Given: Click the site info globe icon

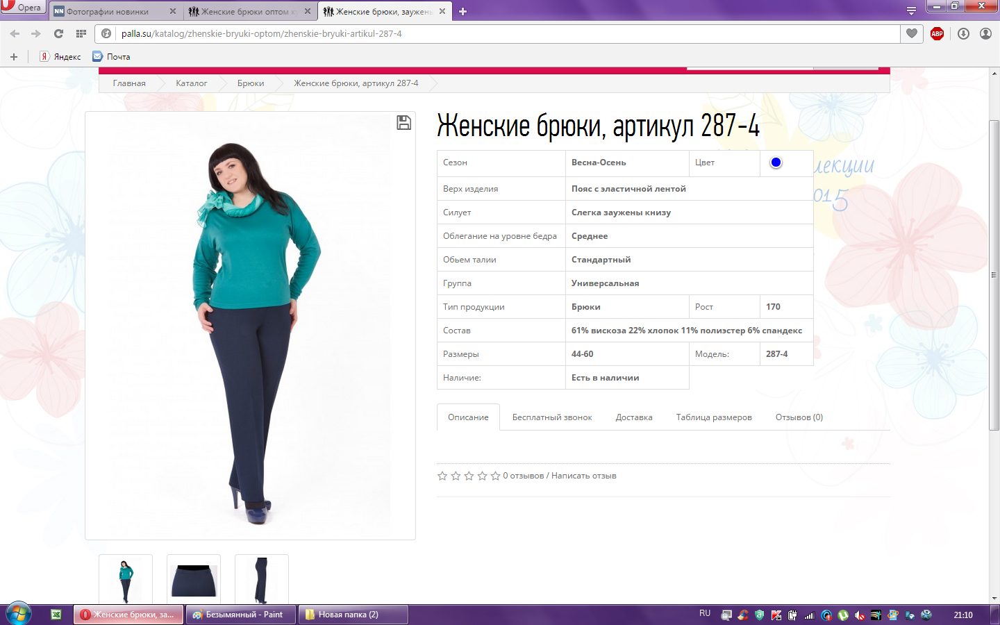Looking at the screenshot, I should tap(106, 33).
